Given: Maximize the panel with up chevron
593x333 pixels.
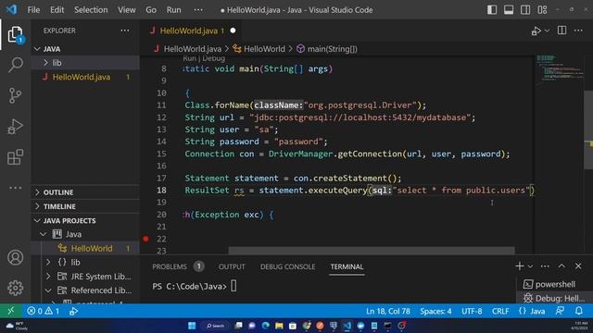Looking at the screenshot, I should click(x=561, y=266).
